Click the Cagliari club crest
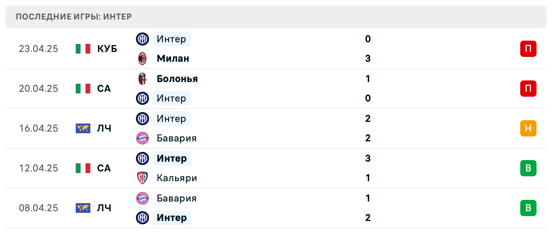Viewport: 552px width, 234px height. pyautogui.click(x=142, y=178)
